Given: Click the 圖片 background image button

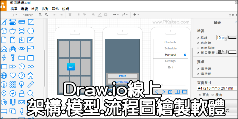Looking at the screenshot, I should pos(221,52).
